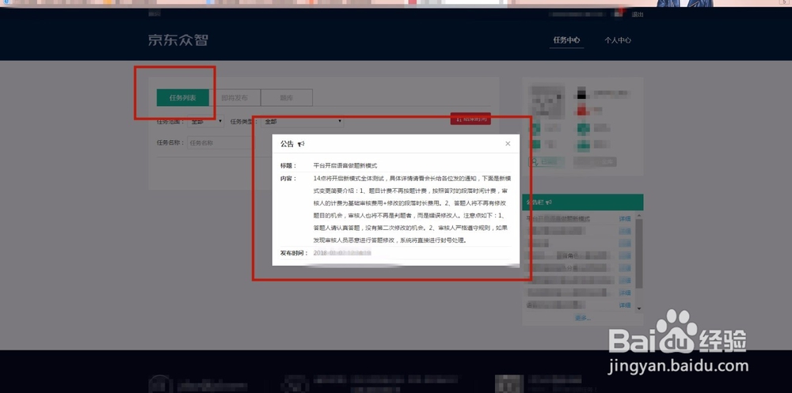The width and height of the screenshot is (792, 393).
Task: Focus the 任务名称 input field
Action: (x=228, y=143)
